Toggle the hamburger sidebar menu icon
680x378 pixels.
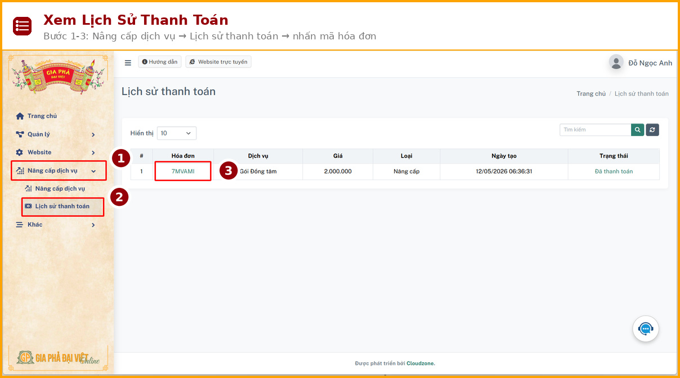[x=128, y=62]
